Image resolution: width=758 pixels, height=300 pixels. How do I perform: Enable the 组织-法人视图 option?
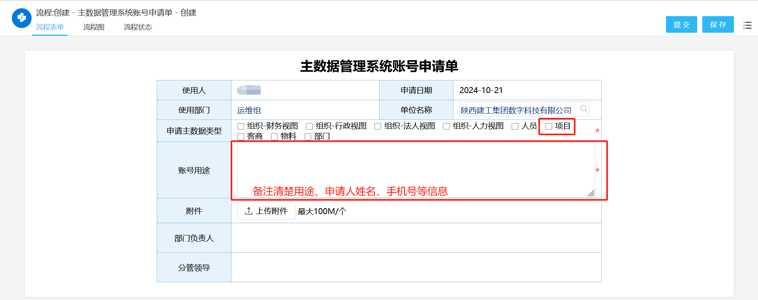pyautogui.click(x=378, y=126)
